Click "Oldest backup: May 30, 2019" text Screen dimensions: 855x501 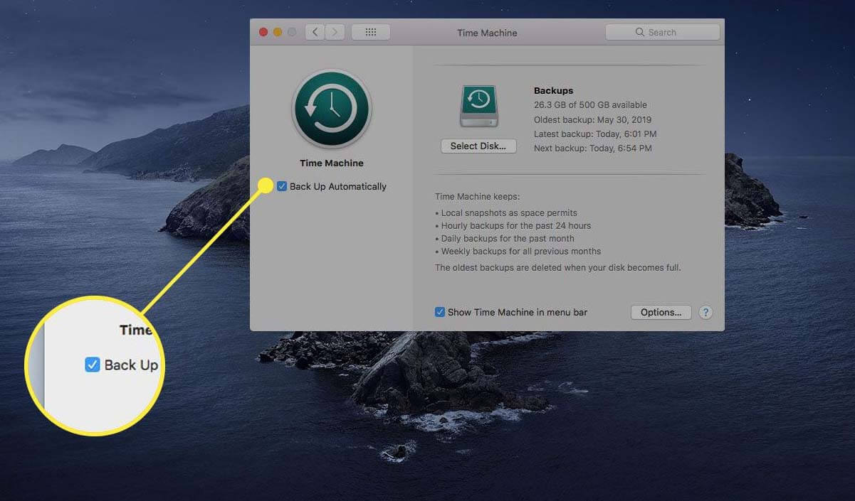[592, 119]
